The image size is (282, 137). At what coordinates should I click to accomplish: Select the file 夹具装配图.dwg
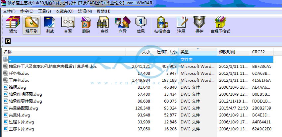pyautogui.click(x=24, y=108)
